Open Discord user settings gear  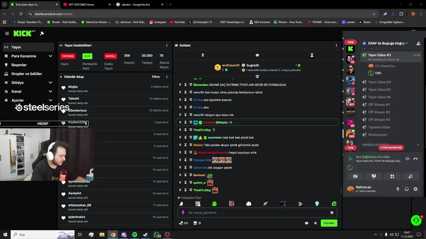click(x=415, y=189)
